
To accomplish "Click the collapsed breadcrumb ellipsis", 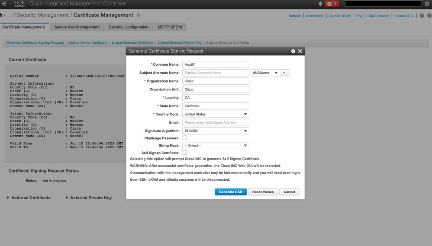I will tap(10, 15).
